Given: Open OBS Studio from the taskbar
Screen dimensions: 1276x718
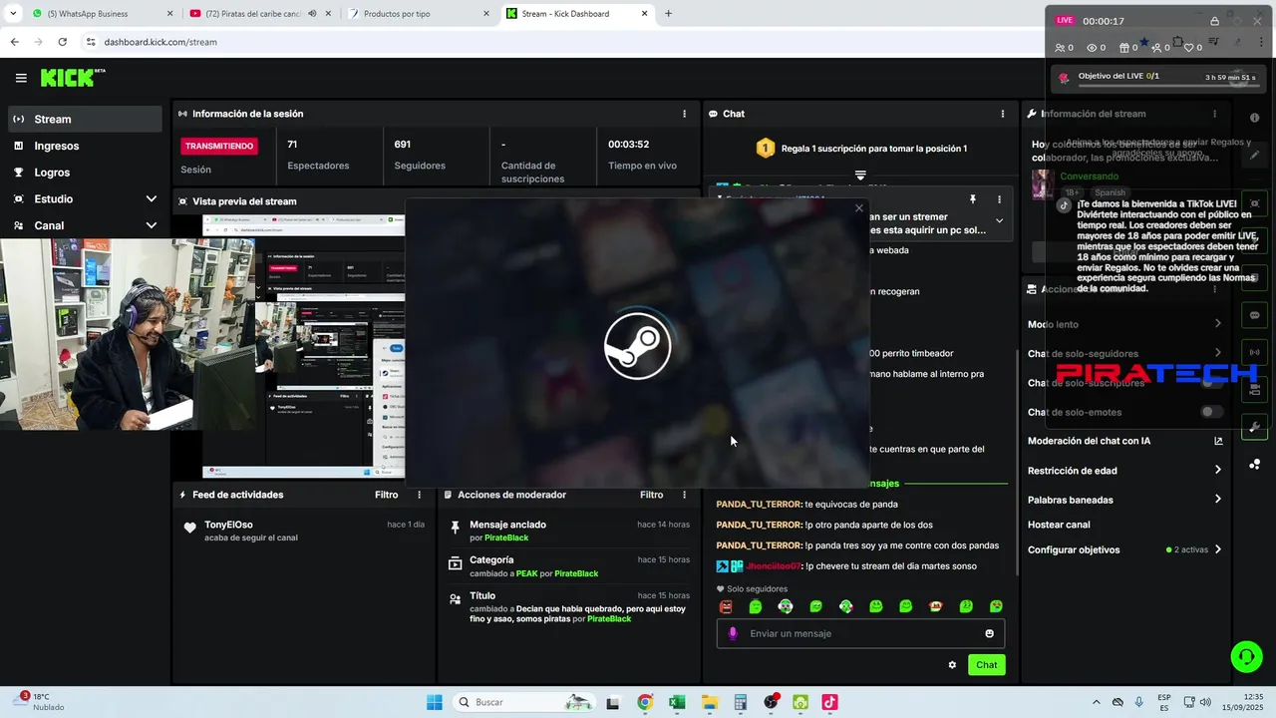Looking at the screenshot, I should (x=771, y=702).
